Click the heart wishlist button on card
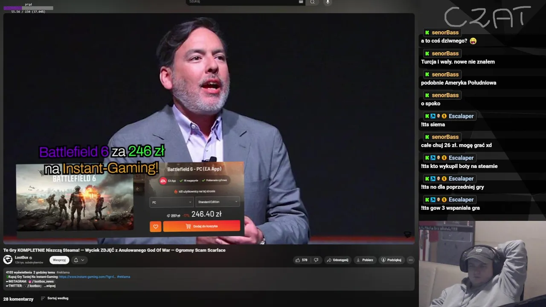The width and height of the screenshot is (546, 307). point(155,227)
